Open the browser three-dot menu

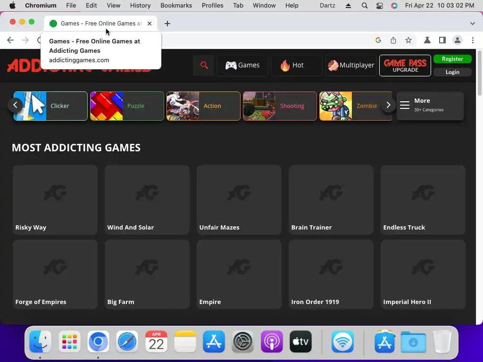point(473,40)
